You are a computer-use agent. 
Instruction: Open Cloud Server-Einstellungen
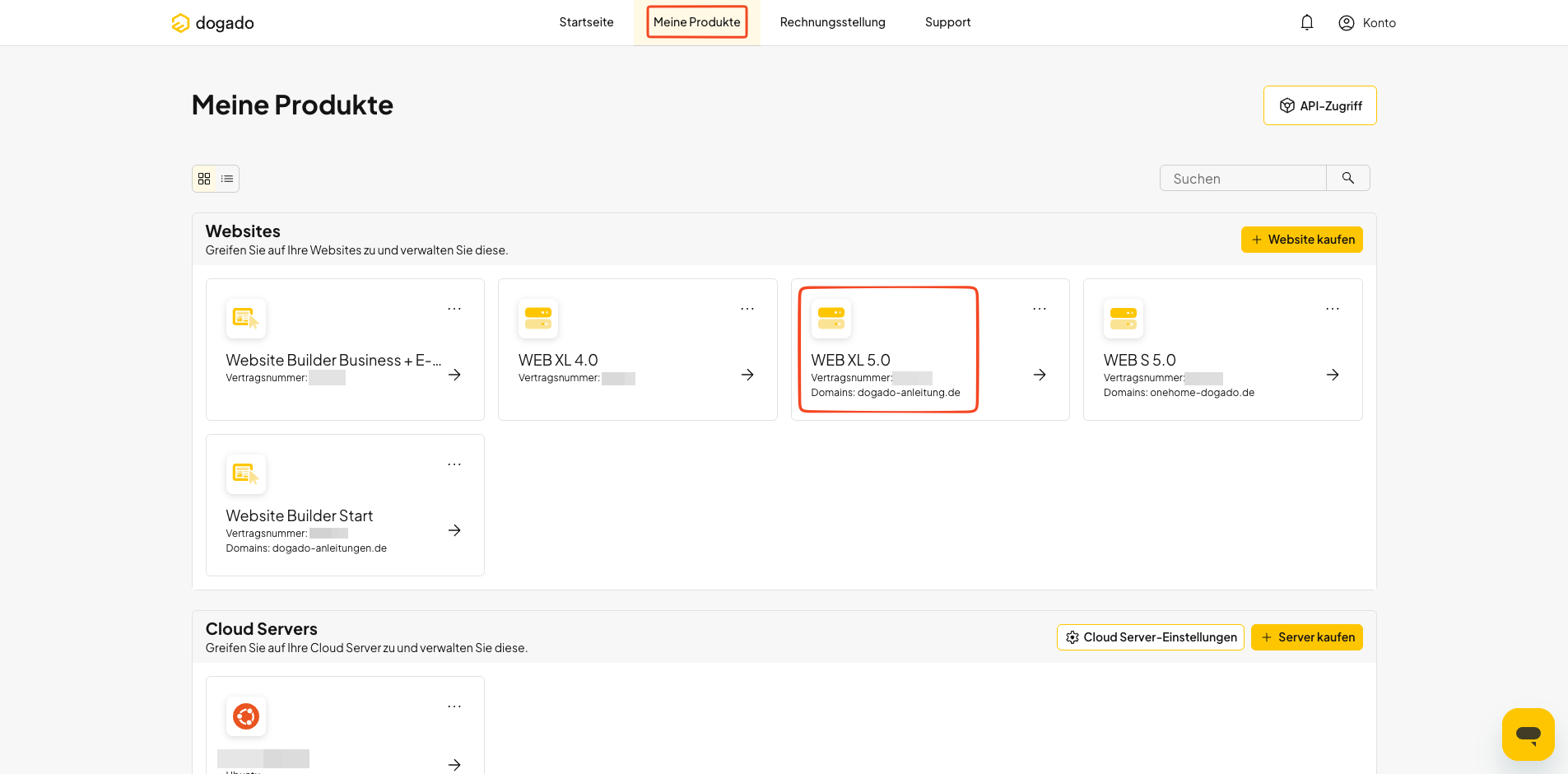(1151, 637)
